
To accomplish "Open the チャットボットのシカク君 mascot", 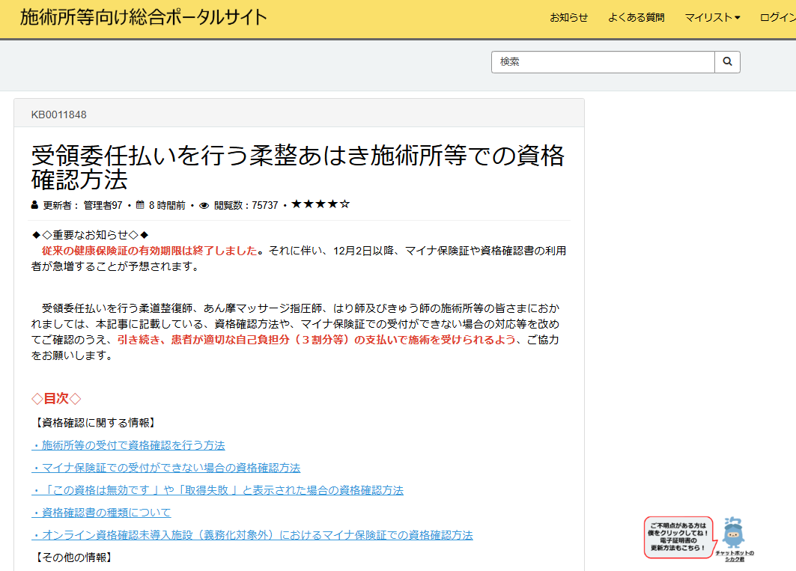I will pyautogui.click(x=734, y=537).
